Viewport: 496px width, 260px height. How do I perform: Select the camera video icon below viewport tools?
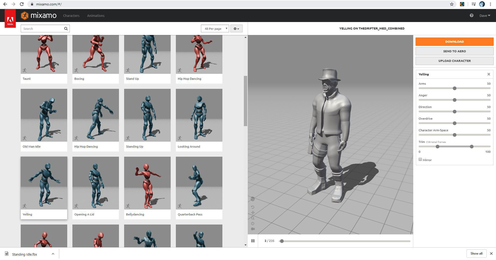253,229
